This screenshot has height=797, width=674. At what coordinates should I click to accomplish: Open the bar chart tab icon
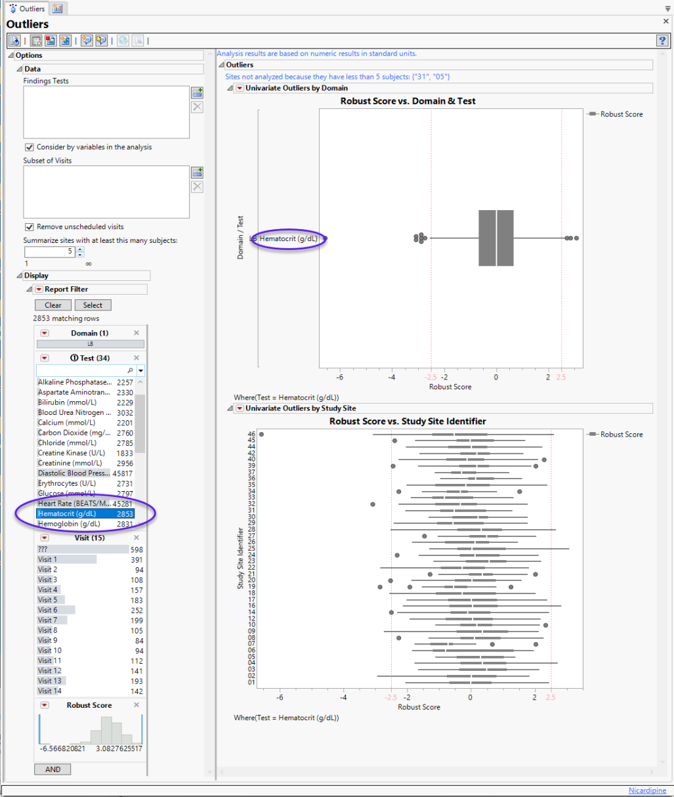[x=58, y=9]
